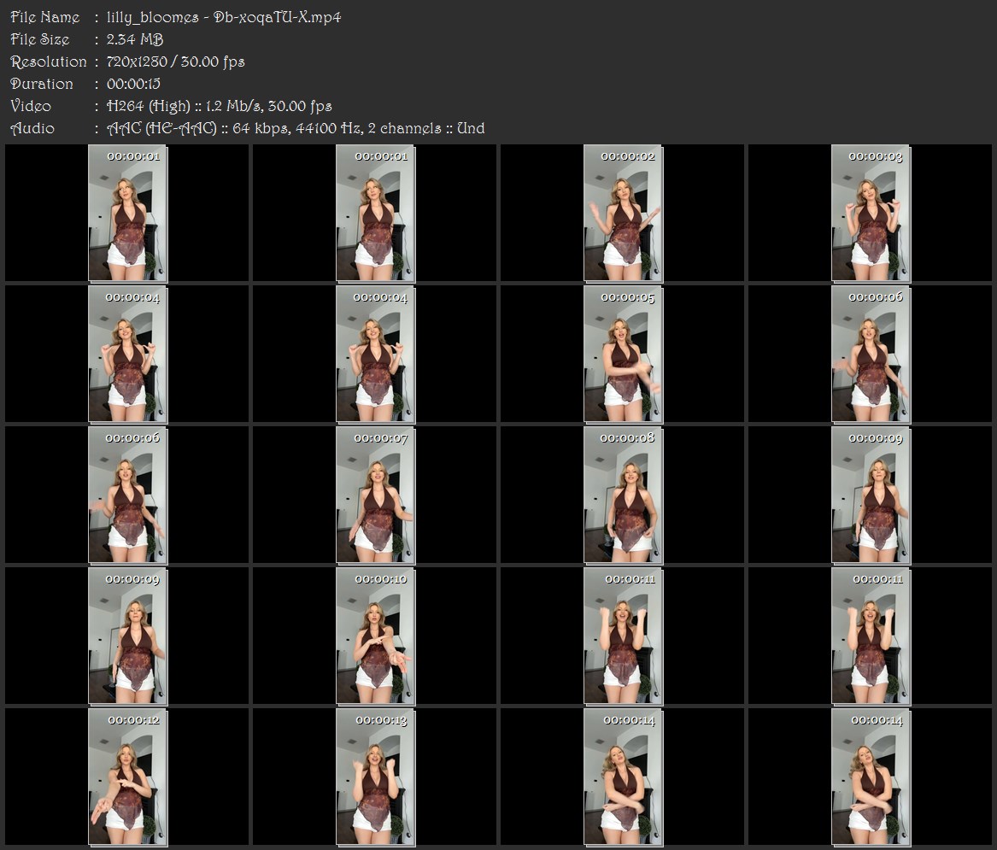The height and width of the screenshot is (850, 997).
Task: Click the video codec line starting "H264 (High)"
Action: click(x=220, y=106)
